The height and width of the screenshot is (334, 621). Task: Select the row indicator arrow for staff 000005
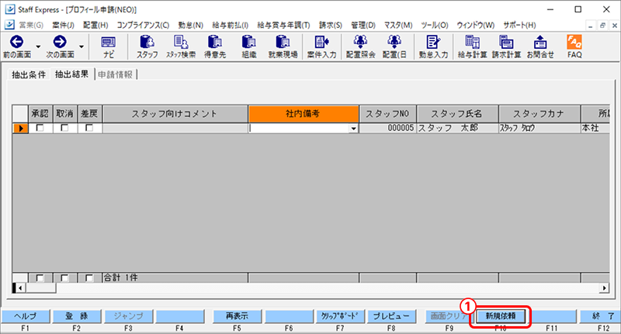(20, 128)
